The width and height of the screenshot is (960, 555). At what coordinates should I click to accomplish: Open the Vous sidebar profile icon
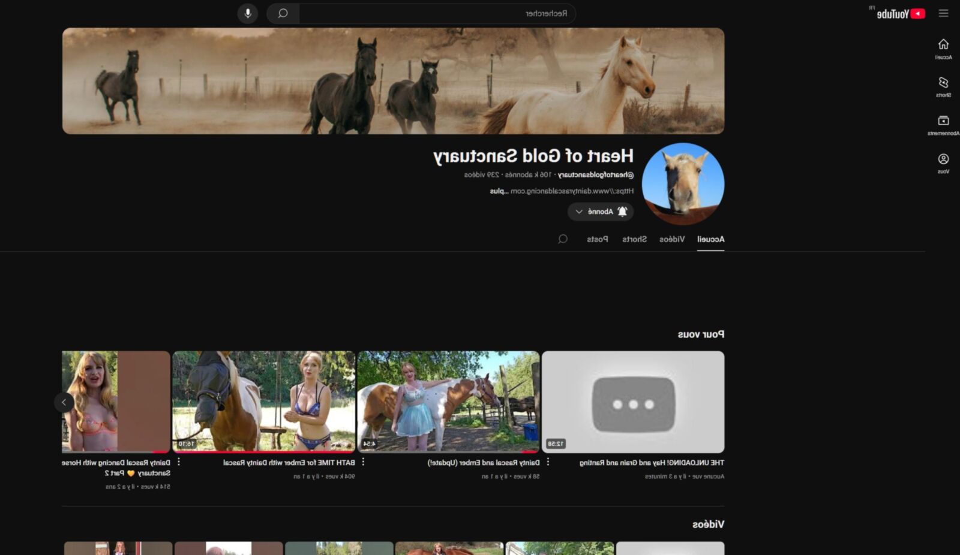[943, 163]
